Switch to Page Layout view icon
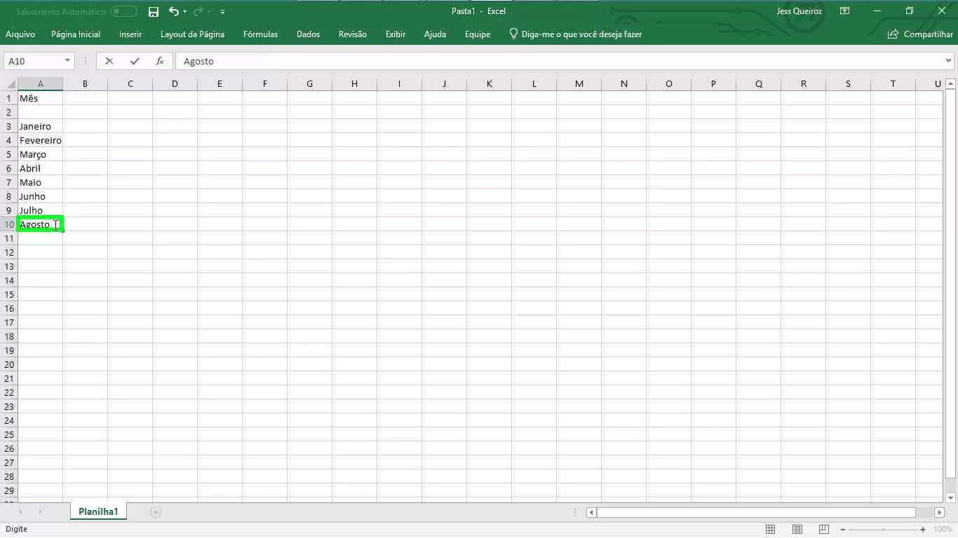 coord(797,530)
